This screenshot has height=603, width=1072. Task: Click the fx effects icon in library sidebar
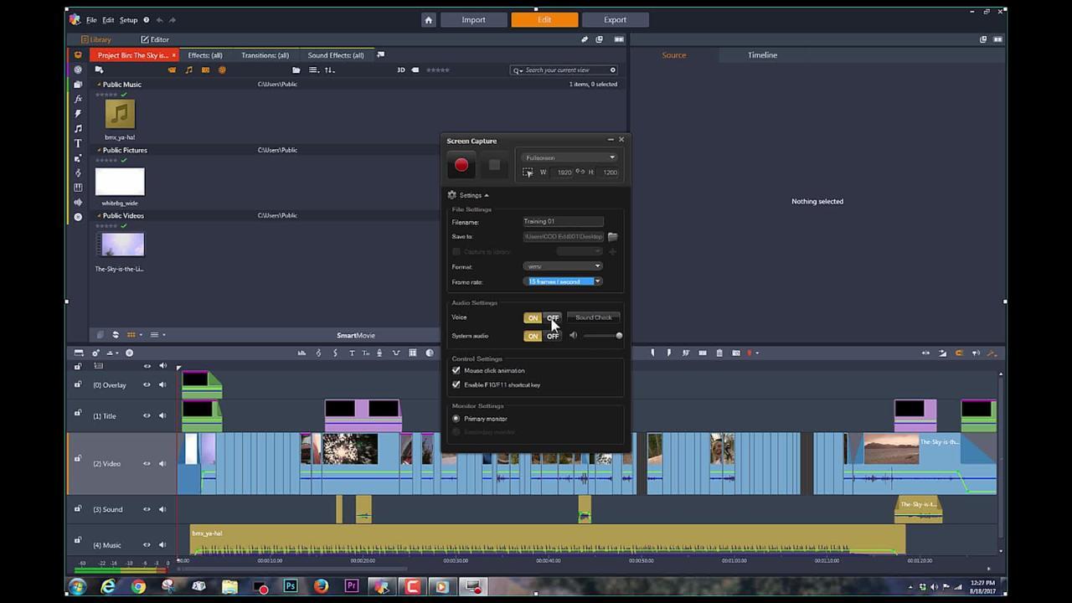coord(78,99)
